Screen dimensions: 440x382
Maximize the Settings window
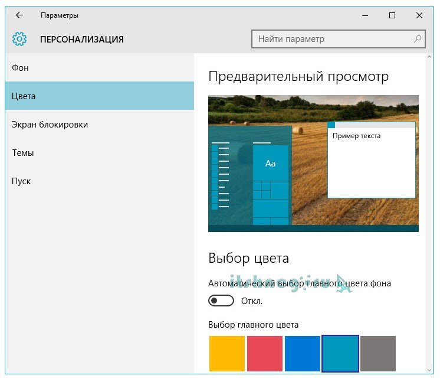(392, 15)
